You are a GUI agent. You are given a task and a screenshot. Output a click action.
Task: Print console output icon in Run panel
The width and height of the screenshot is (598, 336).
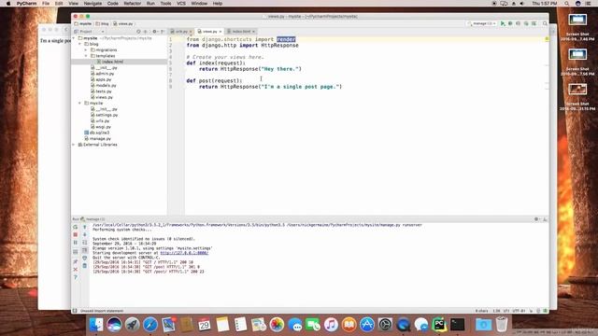(x=85, y=258)
